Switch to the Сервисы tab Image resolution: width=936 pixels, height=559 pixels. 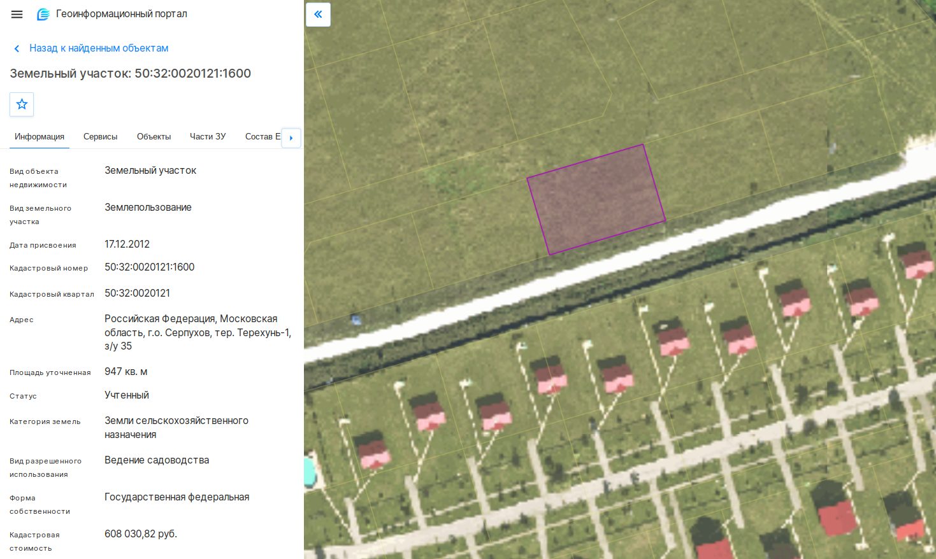[100, 137]
